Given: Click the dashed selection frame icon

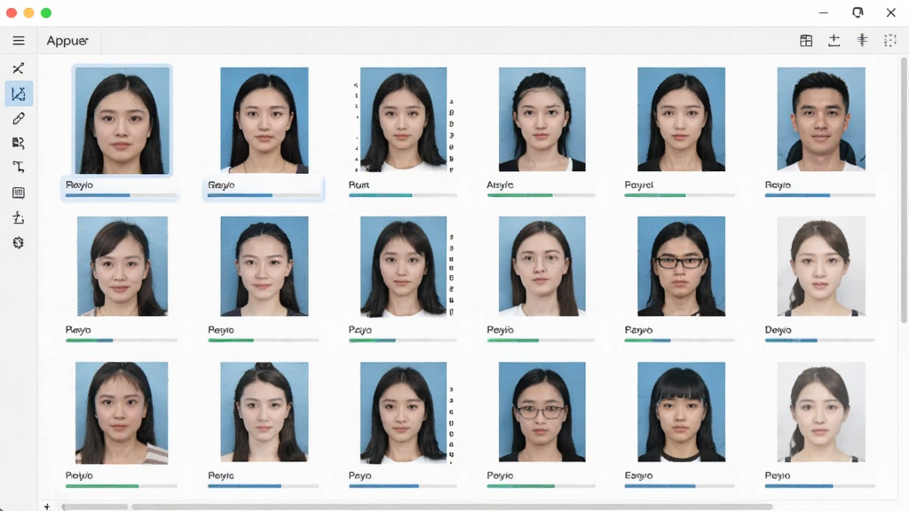Looking at the screenshot, I should pyautogui.click(x=889, y=41).
